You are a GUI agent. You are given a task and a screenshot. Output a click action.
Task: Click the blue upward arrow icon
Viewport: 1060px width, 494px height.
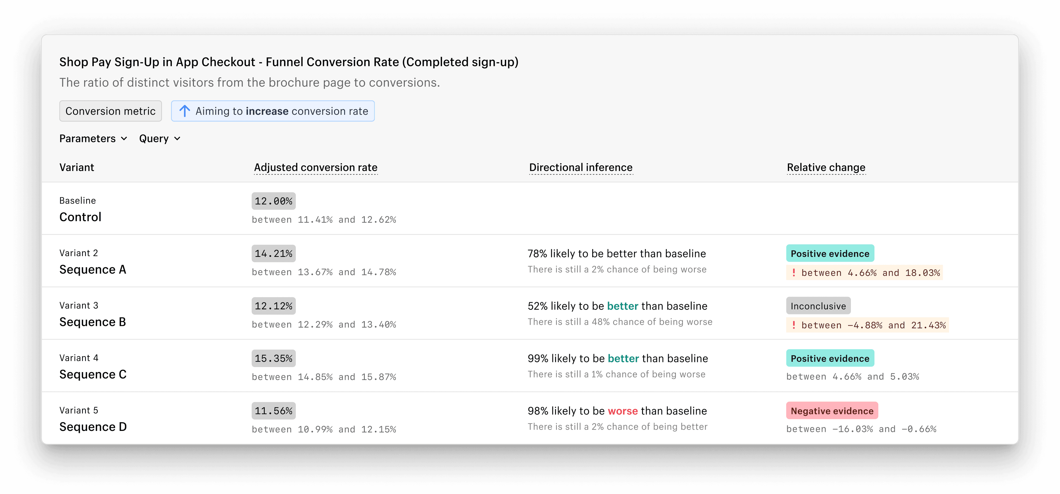185,111
